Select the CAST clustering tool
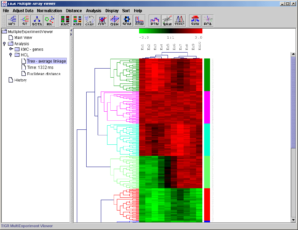Image resolution: width=298 pixels, height=230 pixels. (x=90, y=21)
